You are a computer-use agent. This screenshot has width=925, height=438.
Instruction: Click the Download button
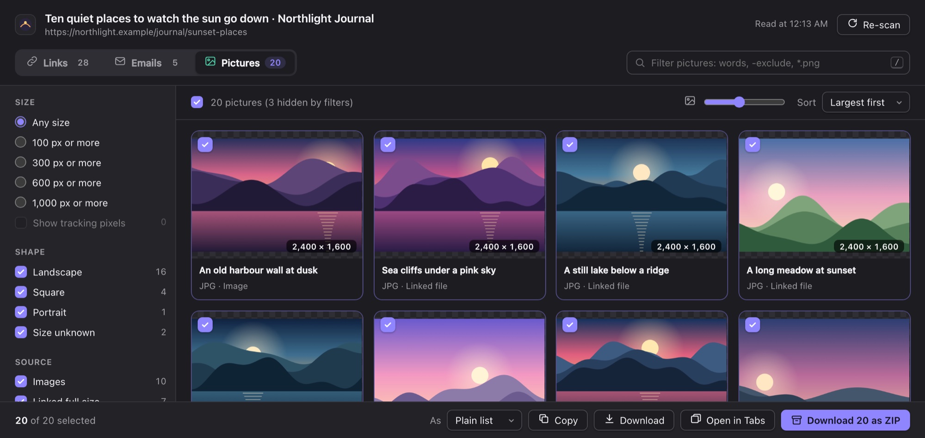[x=634, y=420]
